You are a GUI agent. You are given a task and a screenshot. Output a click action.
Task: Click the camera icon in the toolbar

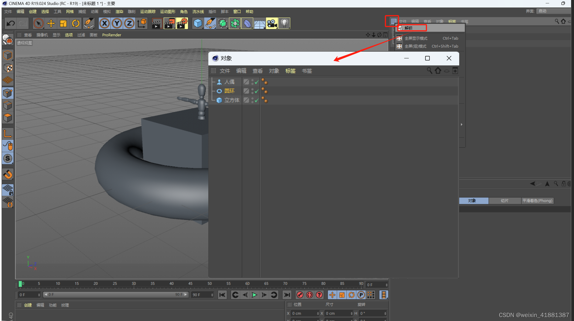tap(272, 23)
